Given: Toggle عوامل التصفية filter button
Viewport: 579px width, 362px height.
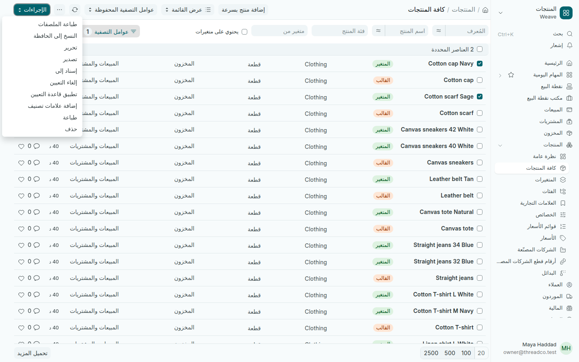Looking at the screenshot, I should (111, 31).
